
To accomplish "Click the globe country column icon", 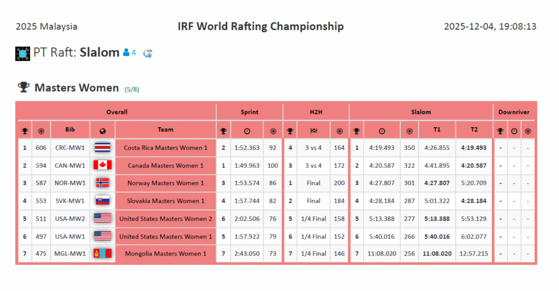I will (x=102, y=131).
